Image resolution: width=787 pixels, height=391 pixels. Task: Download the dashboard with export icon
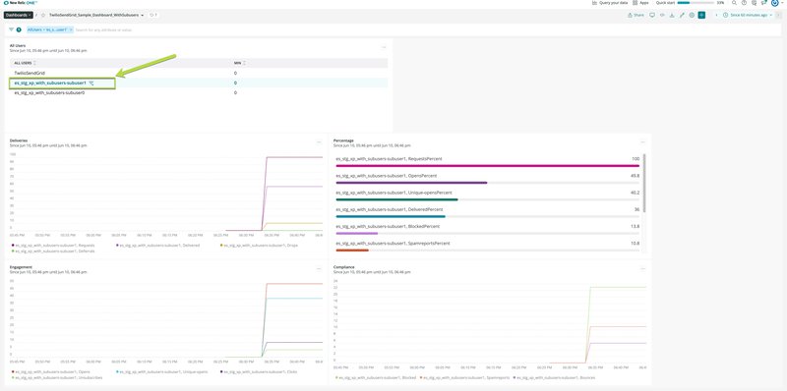coord(672,15)
